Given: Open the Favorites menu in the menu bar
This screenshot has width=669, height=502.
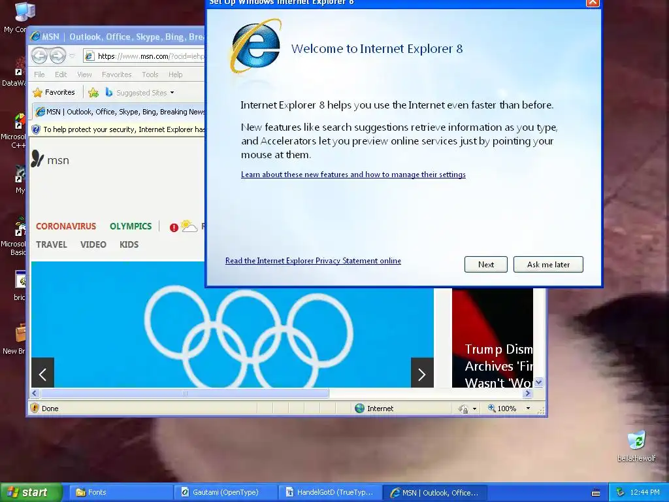Looking at the screenshot, I should click(x=116, y=75).
